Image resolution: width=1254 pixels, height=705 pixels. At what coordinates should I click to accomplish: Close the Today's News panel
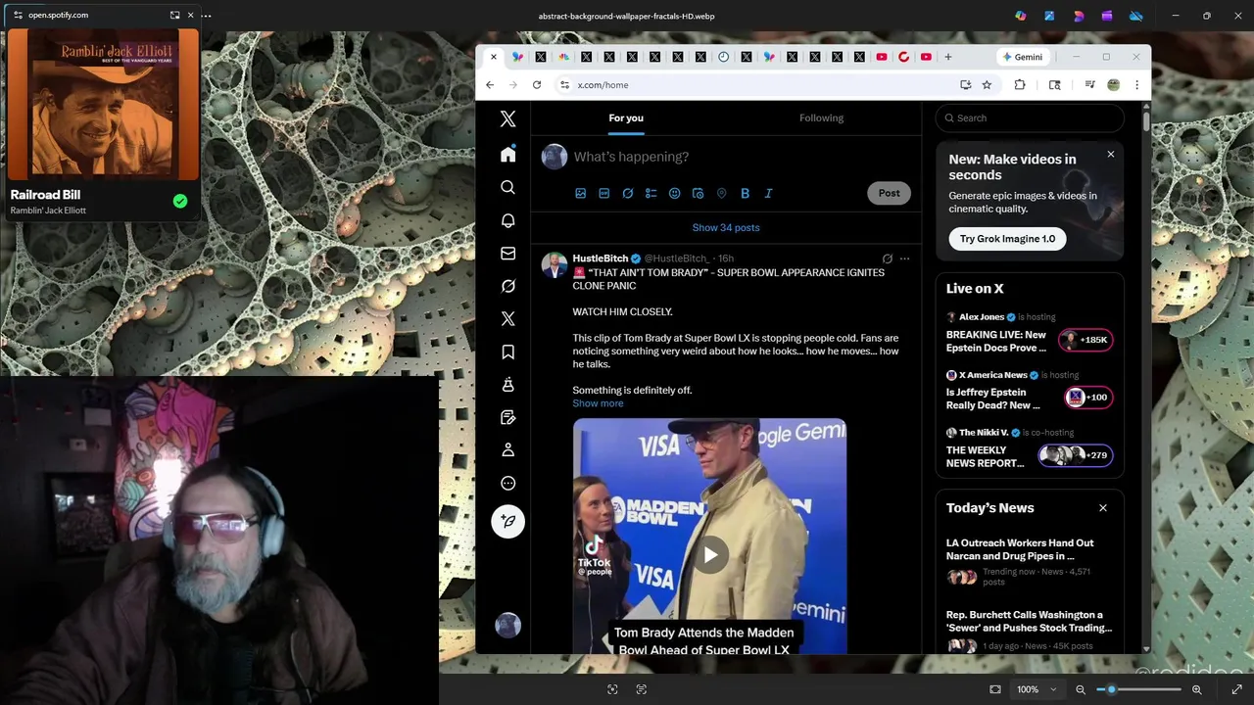[x=1102, y=508]
